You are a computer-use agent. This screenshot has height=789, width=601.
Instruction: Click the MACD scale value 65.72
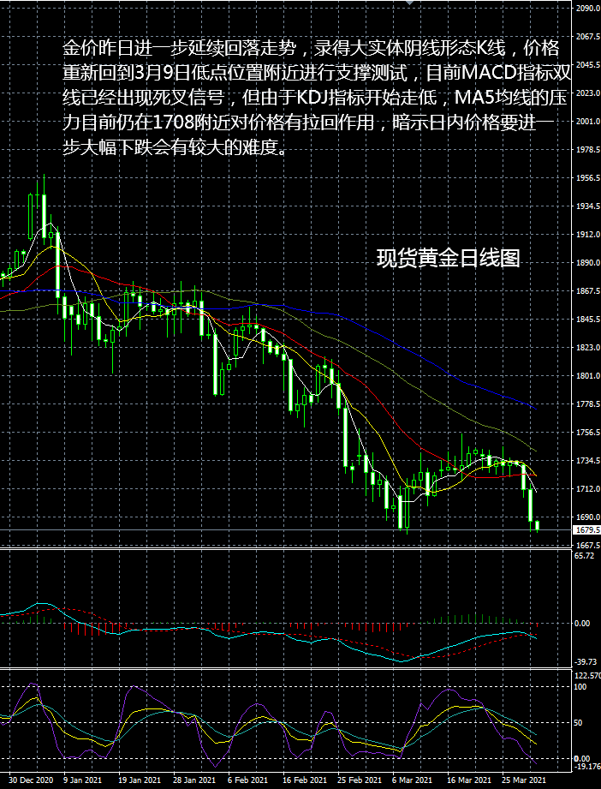click(586, 556)
